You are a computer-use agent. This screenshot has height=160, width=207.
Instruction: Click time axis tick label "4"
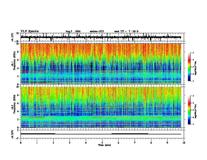coord(86,143)
